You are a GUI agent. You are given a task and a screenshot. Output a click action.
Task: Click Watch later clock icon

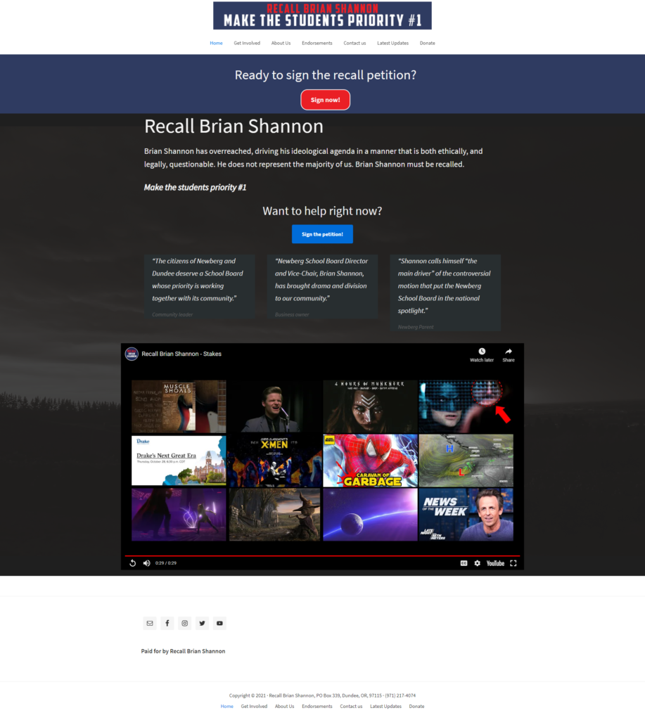[482, 354]
